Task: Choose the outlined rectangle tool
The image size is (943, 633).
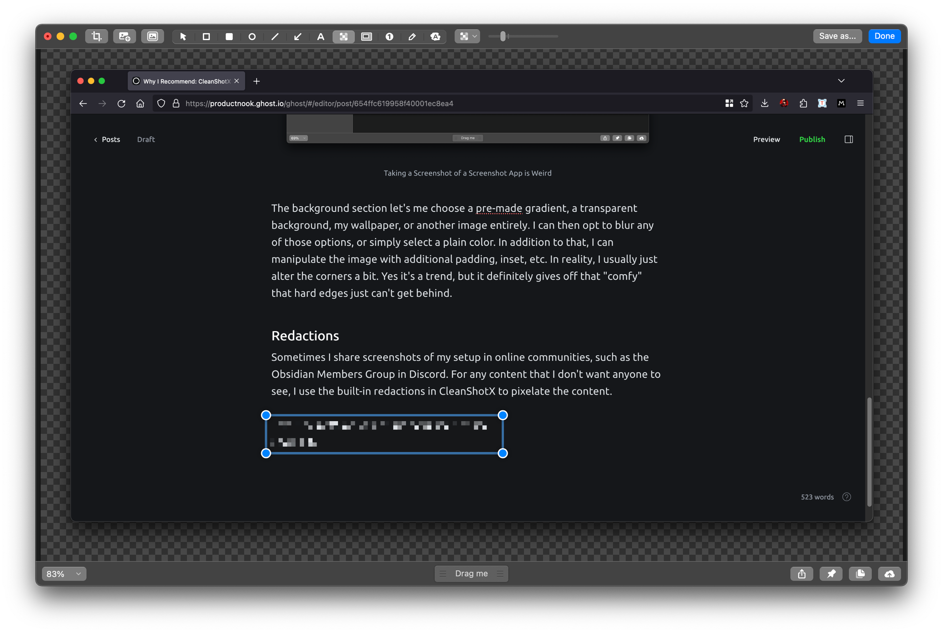Action: [x=206, y=36]
